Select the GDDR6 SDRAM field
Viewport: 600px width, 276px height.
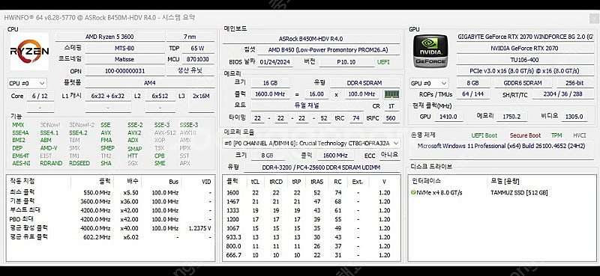pyautogui.click(x=523, y=83)
